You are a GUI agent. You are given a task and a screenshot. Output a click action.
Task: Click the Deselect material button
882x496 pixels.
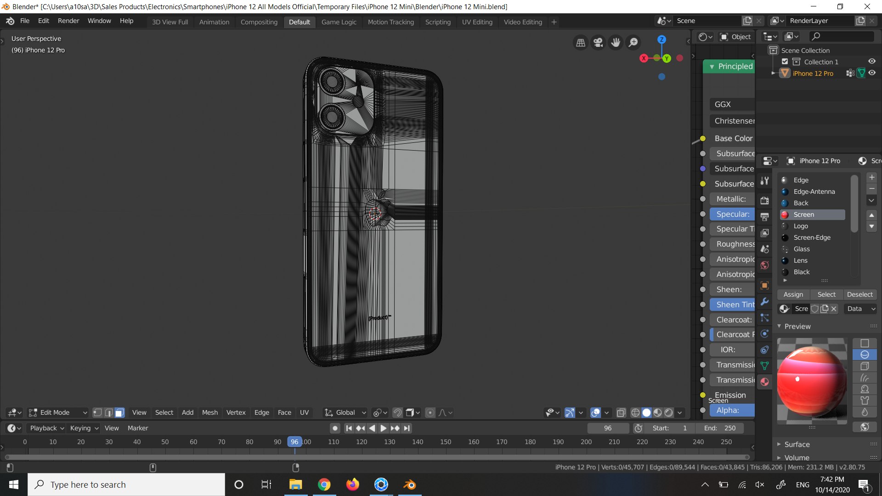(859, 294)
